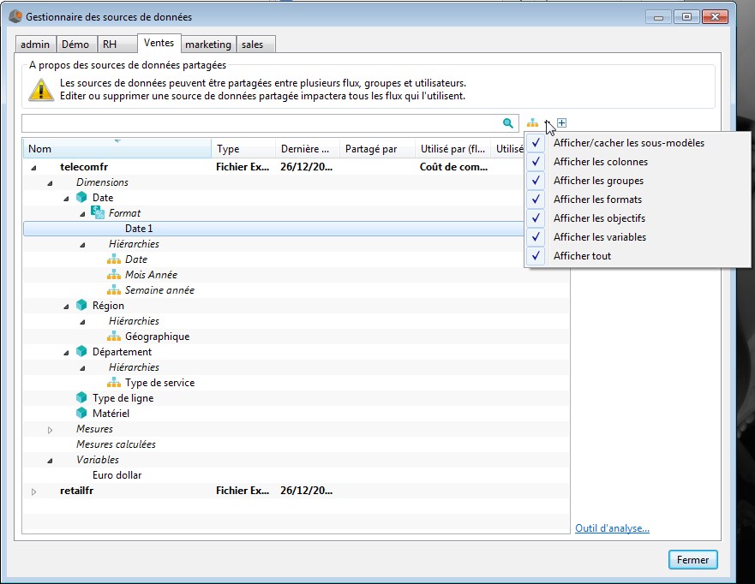
Task: Switch to the marketing tab
Action: [x=207, y=45]
